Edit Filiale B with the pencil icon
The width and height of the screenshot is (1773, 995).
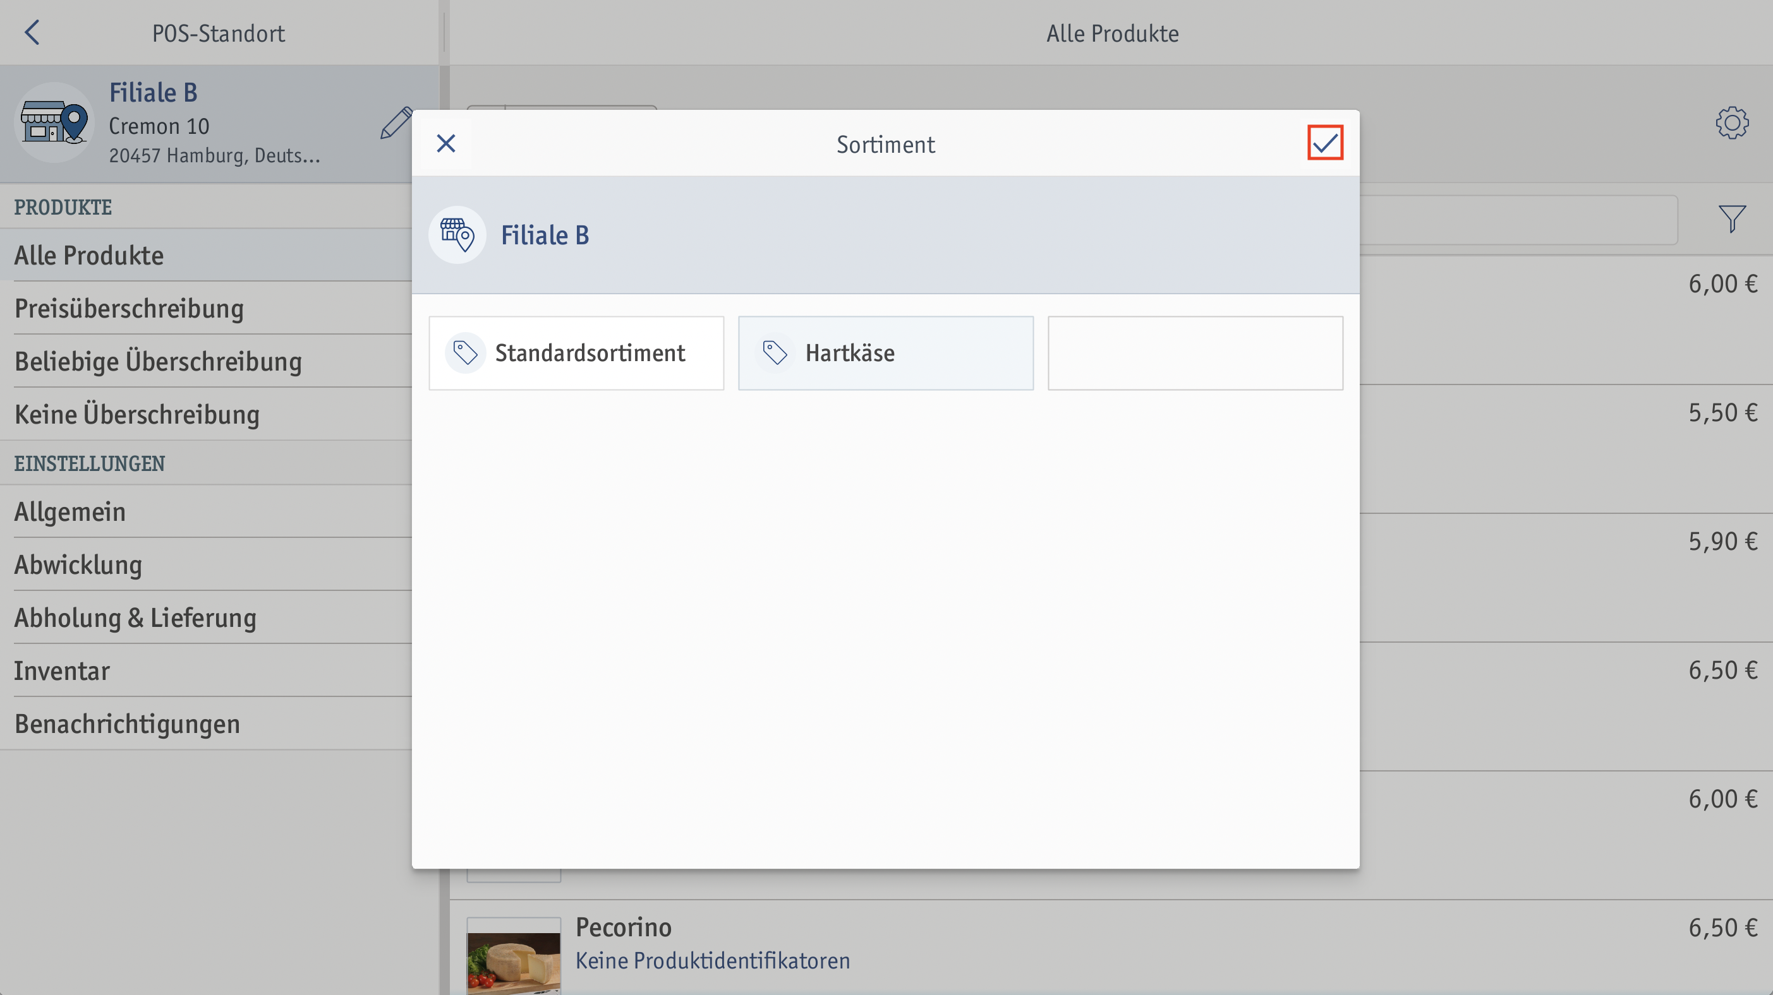(x=396, y=124)
